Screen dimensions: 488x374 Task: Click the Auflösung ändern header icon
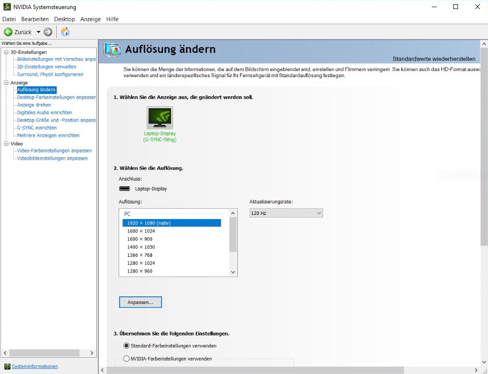[x=112, y=50]
